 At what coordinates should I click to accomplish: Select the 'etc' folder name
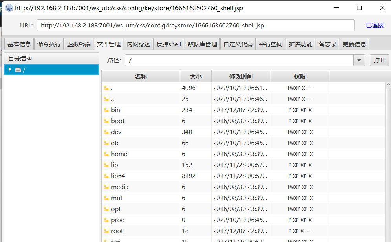[x=115, y=143]
